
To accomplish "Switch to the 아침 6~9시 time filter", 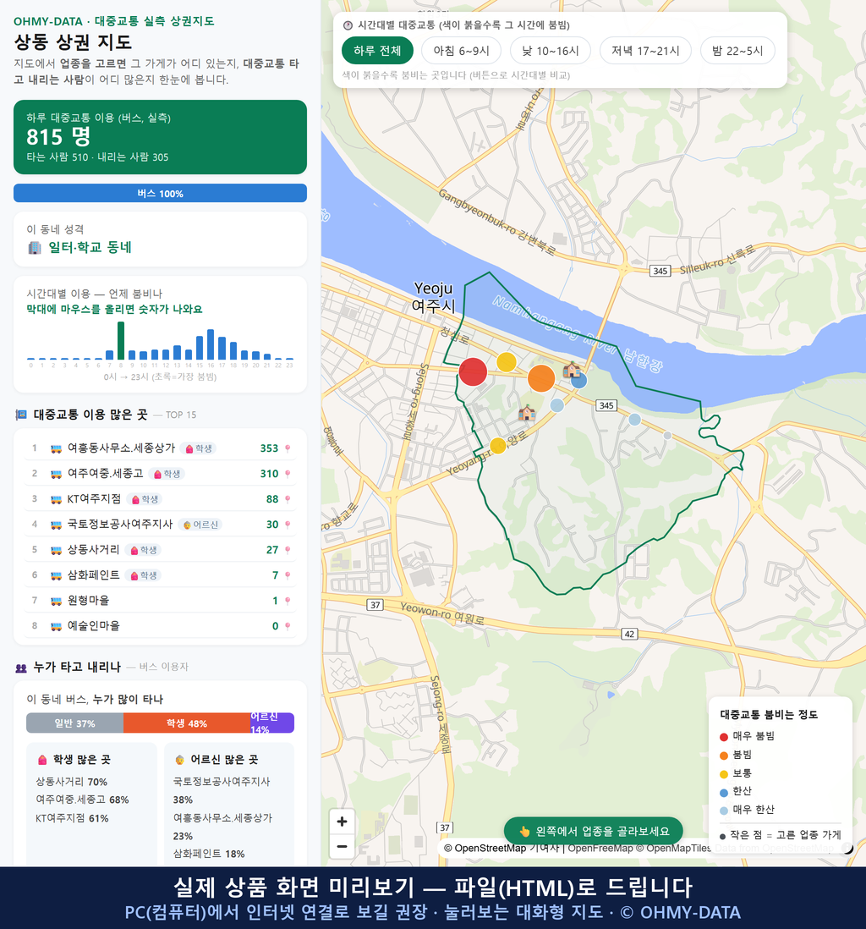I will [x=462, y=51].
